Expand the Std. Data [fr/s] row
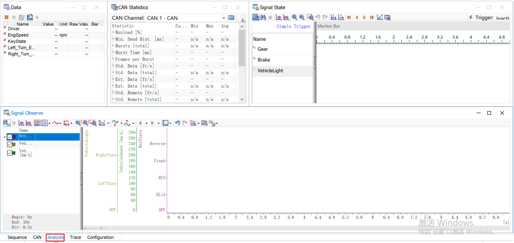 coord(113,66)
